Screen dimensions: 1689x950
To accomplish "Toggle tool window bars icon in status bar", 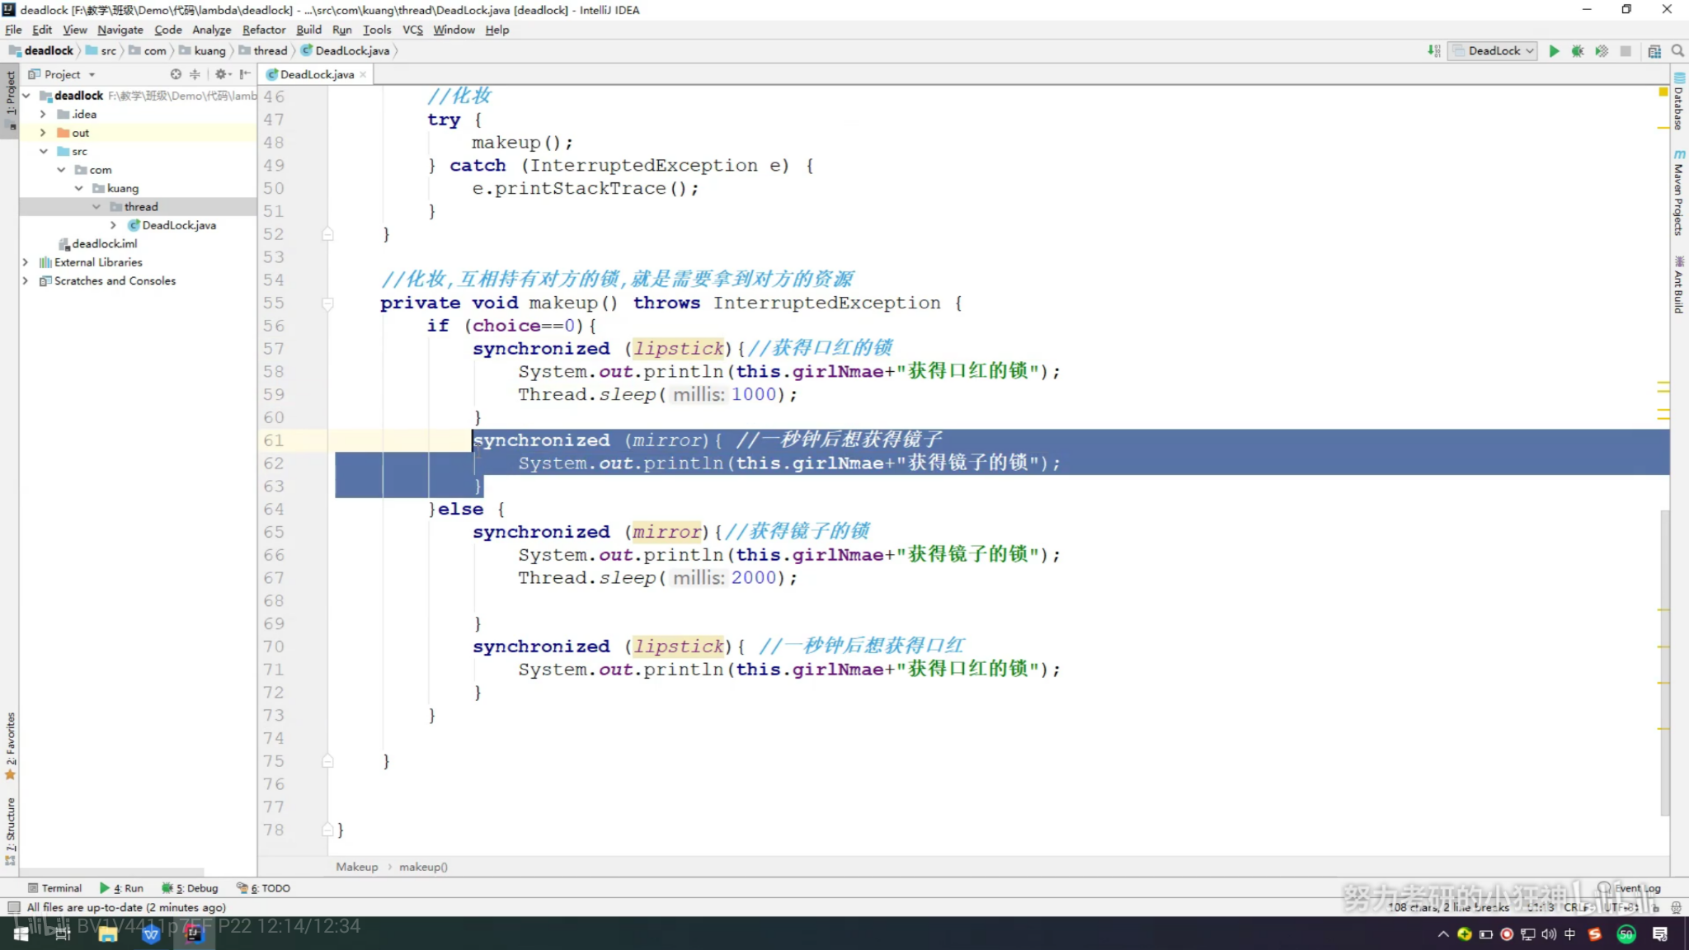I will [14, 907].
